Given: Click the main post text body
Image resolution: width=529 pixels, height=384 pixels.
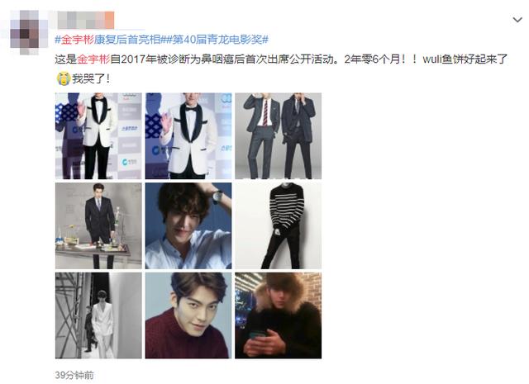Looking at the screenshot, I should pos(281,69).
